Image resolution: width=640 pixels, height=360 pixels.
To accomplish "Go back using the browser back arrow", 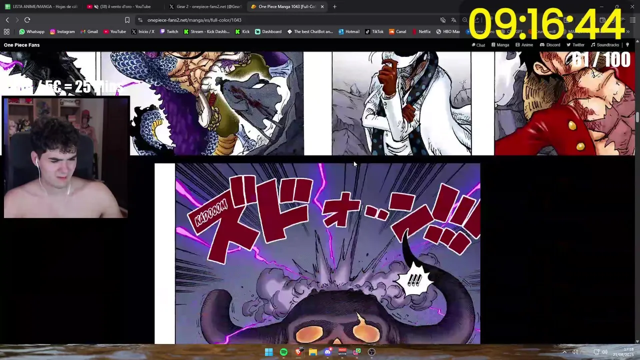I will point(7,20).
